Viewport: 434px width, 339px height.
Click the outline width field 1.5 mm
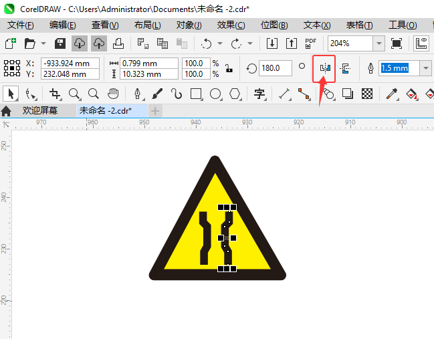click(x=399, y=68)
